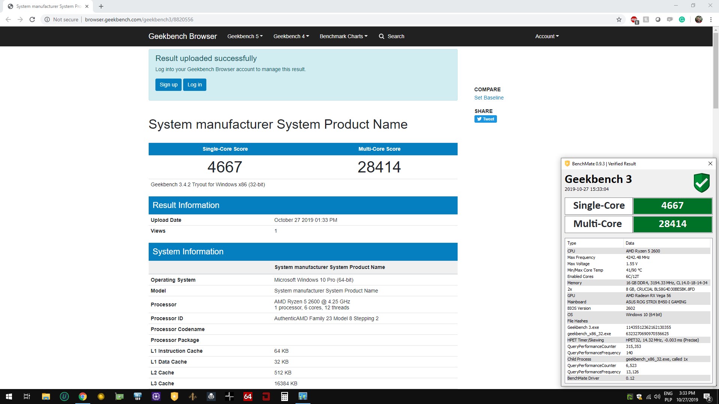This screenshot has height=404, width=719.
Task: Click the Data column header in BenchMate
Action: click(667, 243)
